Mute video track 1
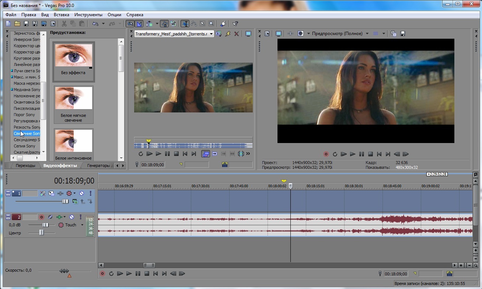This screenshot has width=482, height=289. pos(81,193)
